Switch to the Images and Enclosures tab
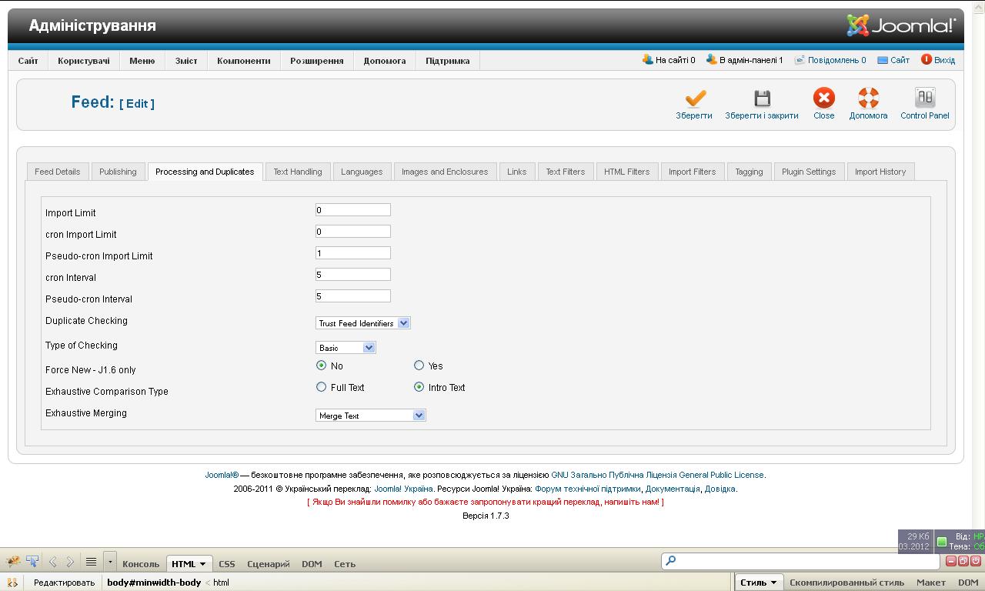This screenshot has width=985, height=591. [x=445, y=172]
